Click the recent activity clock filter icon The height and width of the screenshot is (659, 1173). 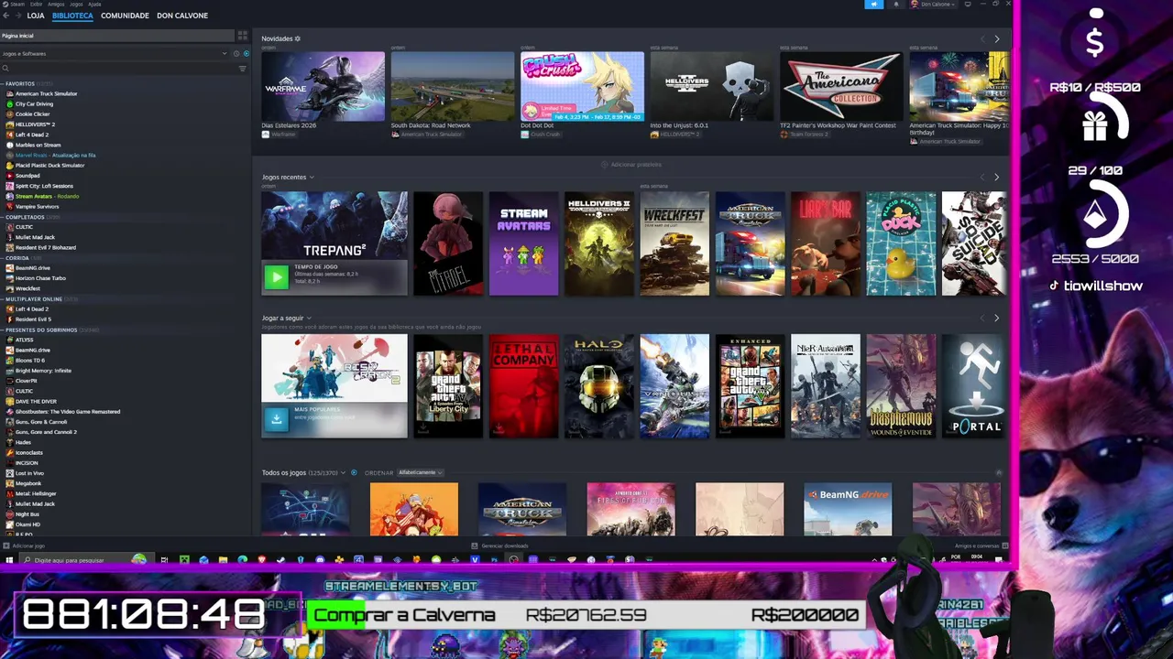236,54
